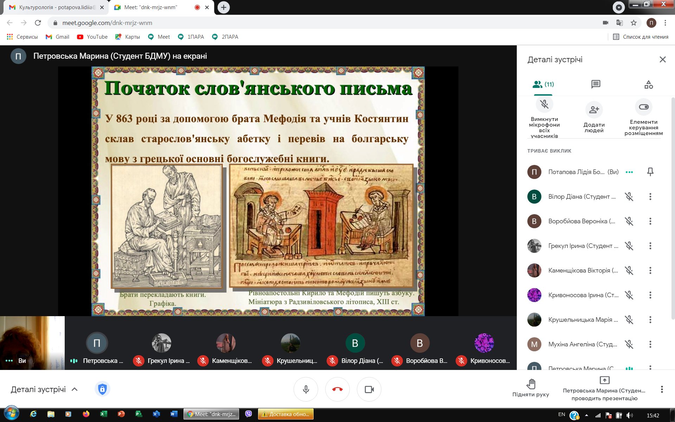
Task: Mute Каменщікова Вікторія's microphone in list
Action: coord(629,270)
